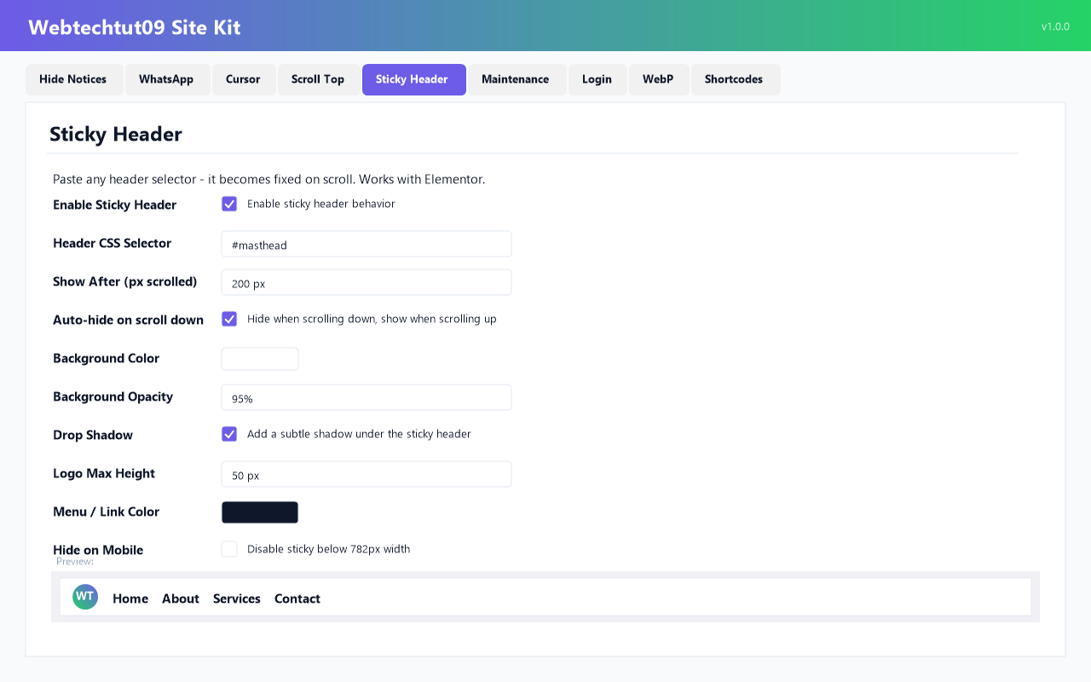Click 'Add a subtle shadow' description text

pos(359,434)
